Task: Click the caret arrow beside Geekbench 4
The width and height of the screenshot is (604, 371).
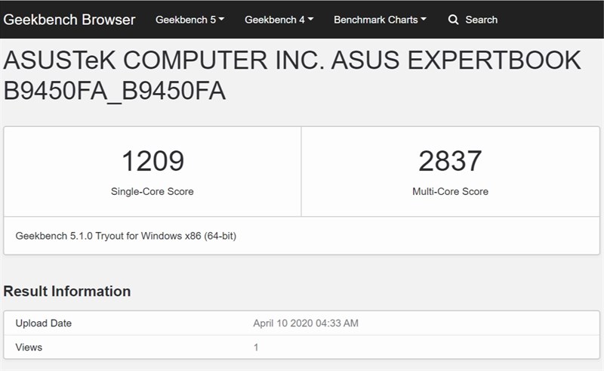Action: (310, 19)
